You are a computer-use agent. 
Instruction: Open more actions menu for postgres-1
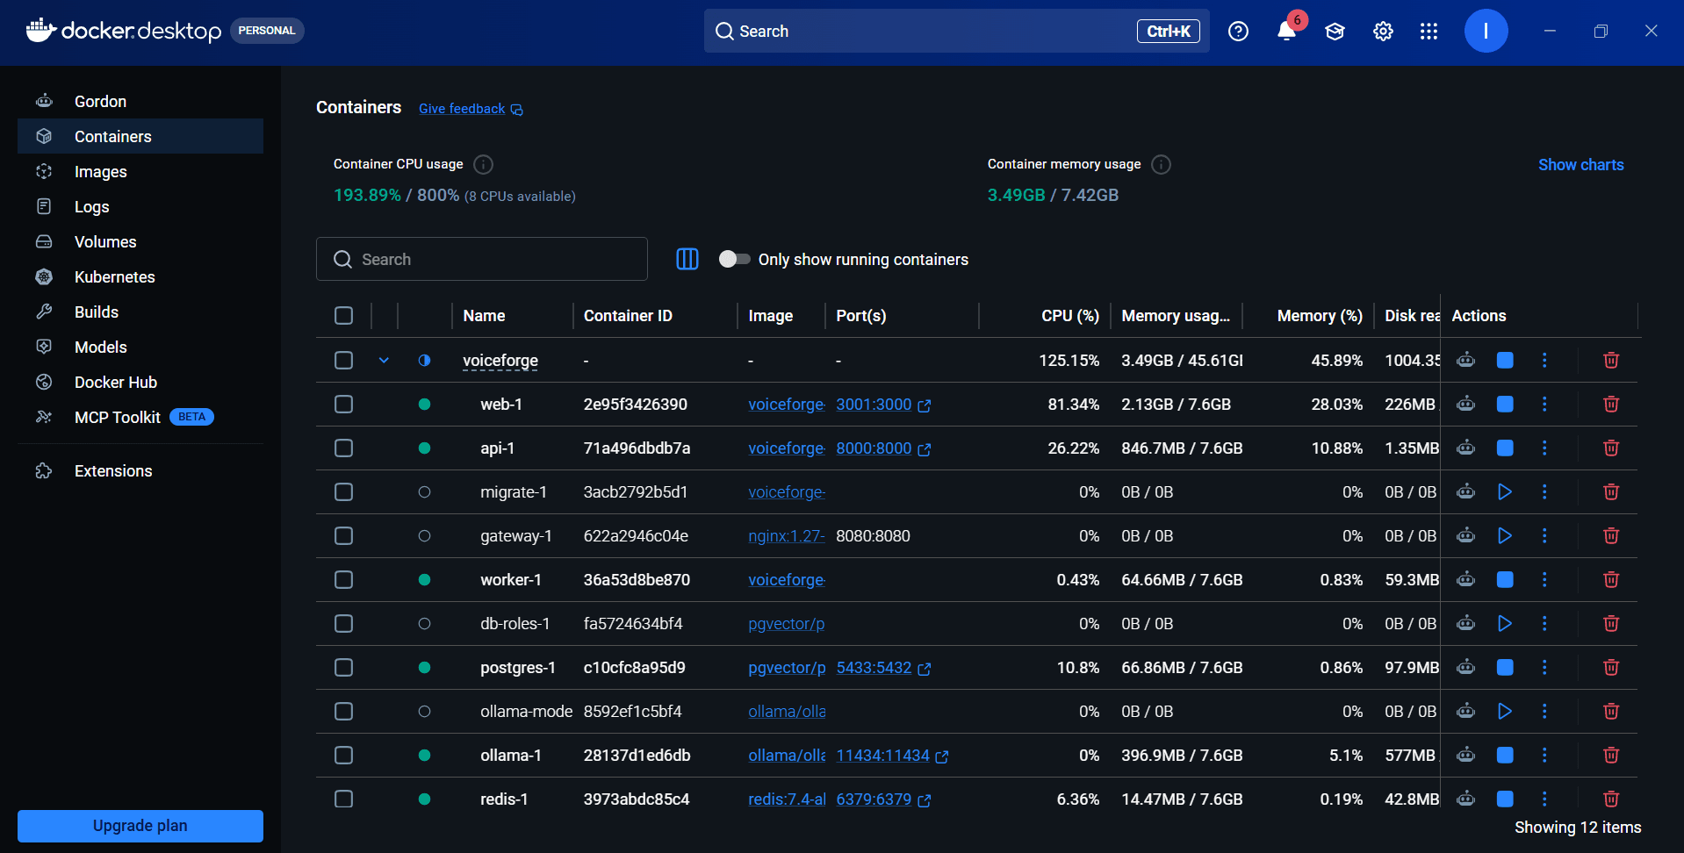pos(1544,667)
